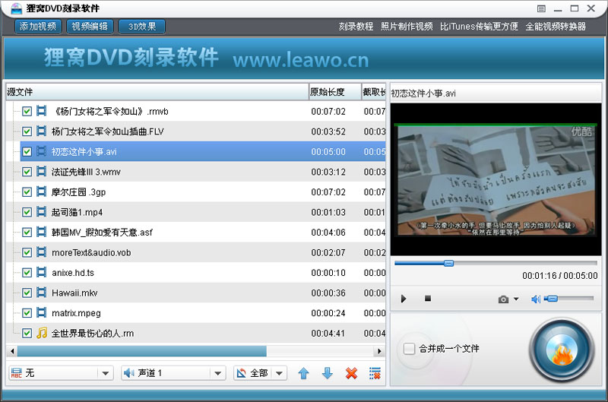Click film icon of anixe.hd.ts
This screenshot has height=402, width=608.
tap(42, 272)
